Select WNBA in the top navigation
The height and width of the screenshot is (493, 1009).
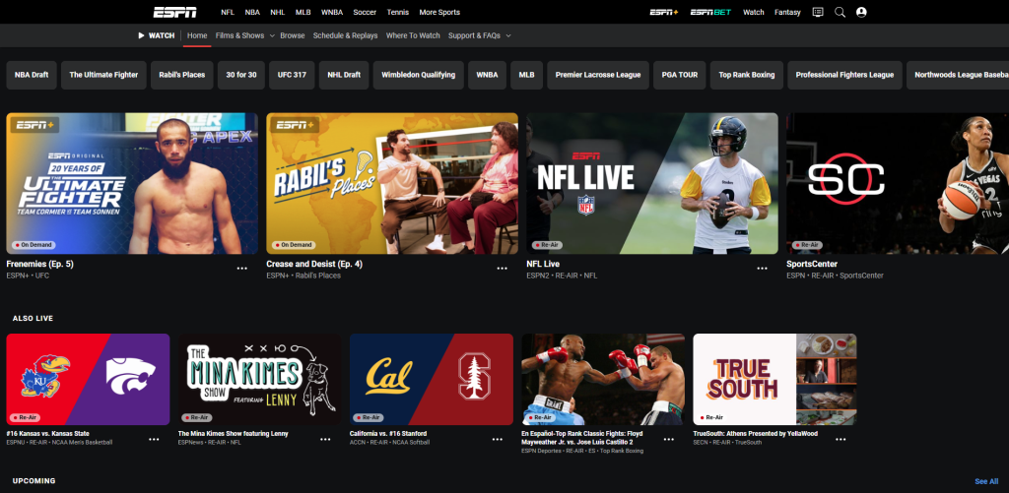(x=332, y=12)
